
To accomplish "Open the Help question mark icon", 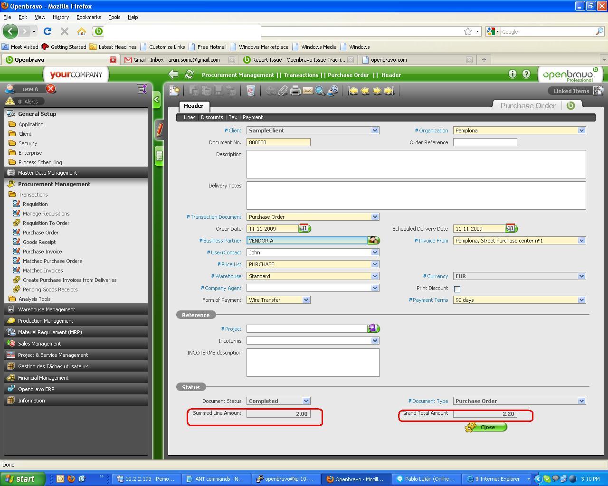I will tap(526, 74).
